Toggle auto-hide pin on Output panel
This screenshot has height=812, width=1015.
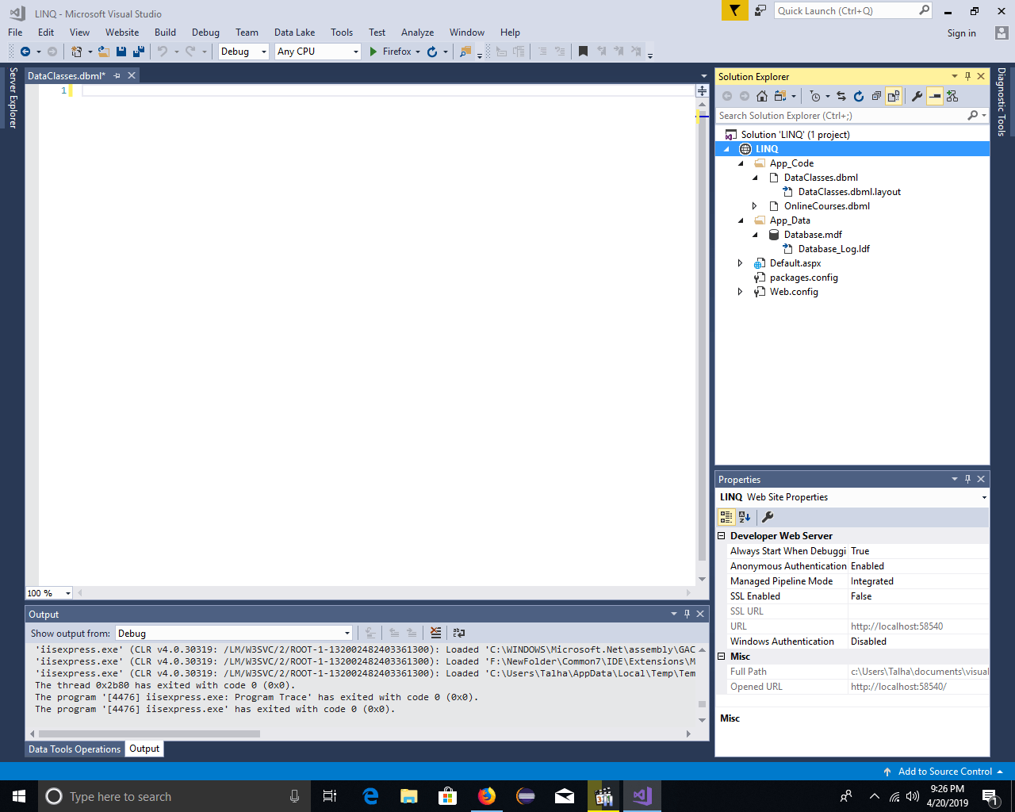(687, 614)
